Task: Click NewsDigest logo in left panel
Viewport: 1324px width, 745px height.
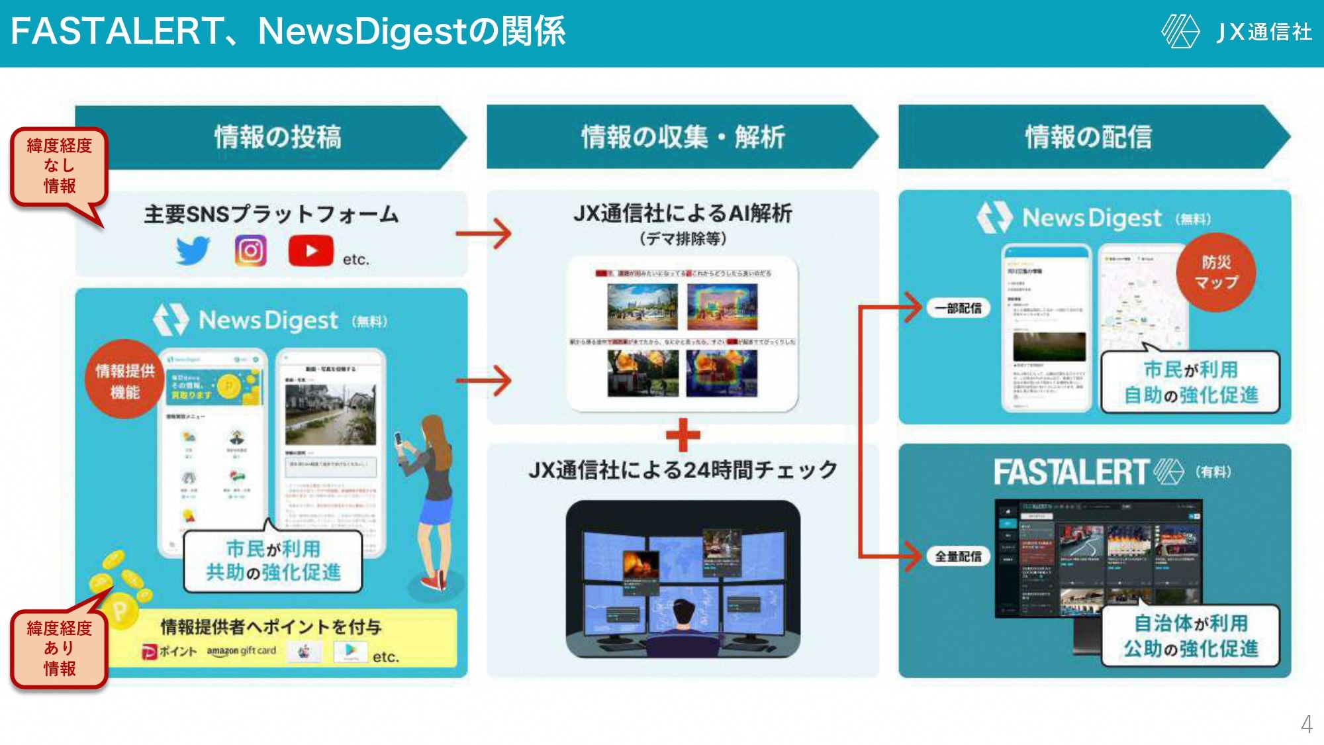Action: [269, 321]
